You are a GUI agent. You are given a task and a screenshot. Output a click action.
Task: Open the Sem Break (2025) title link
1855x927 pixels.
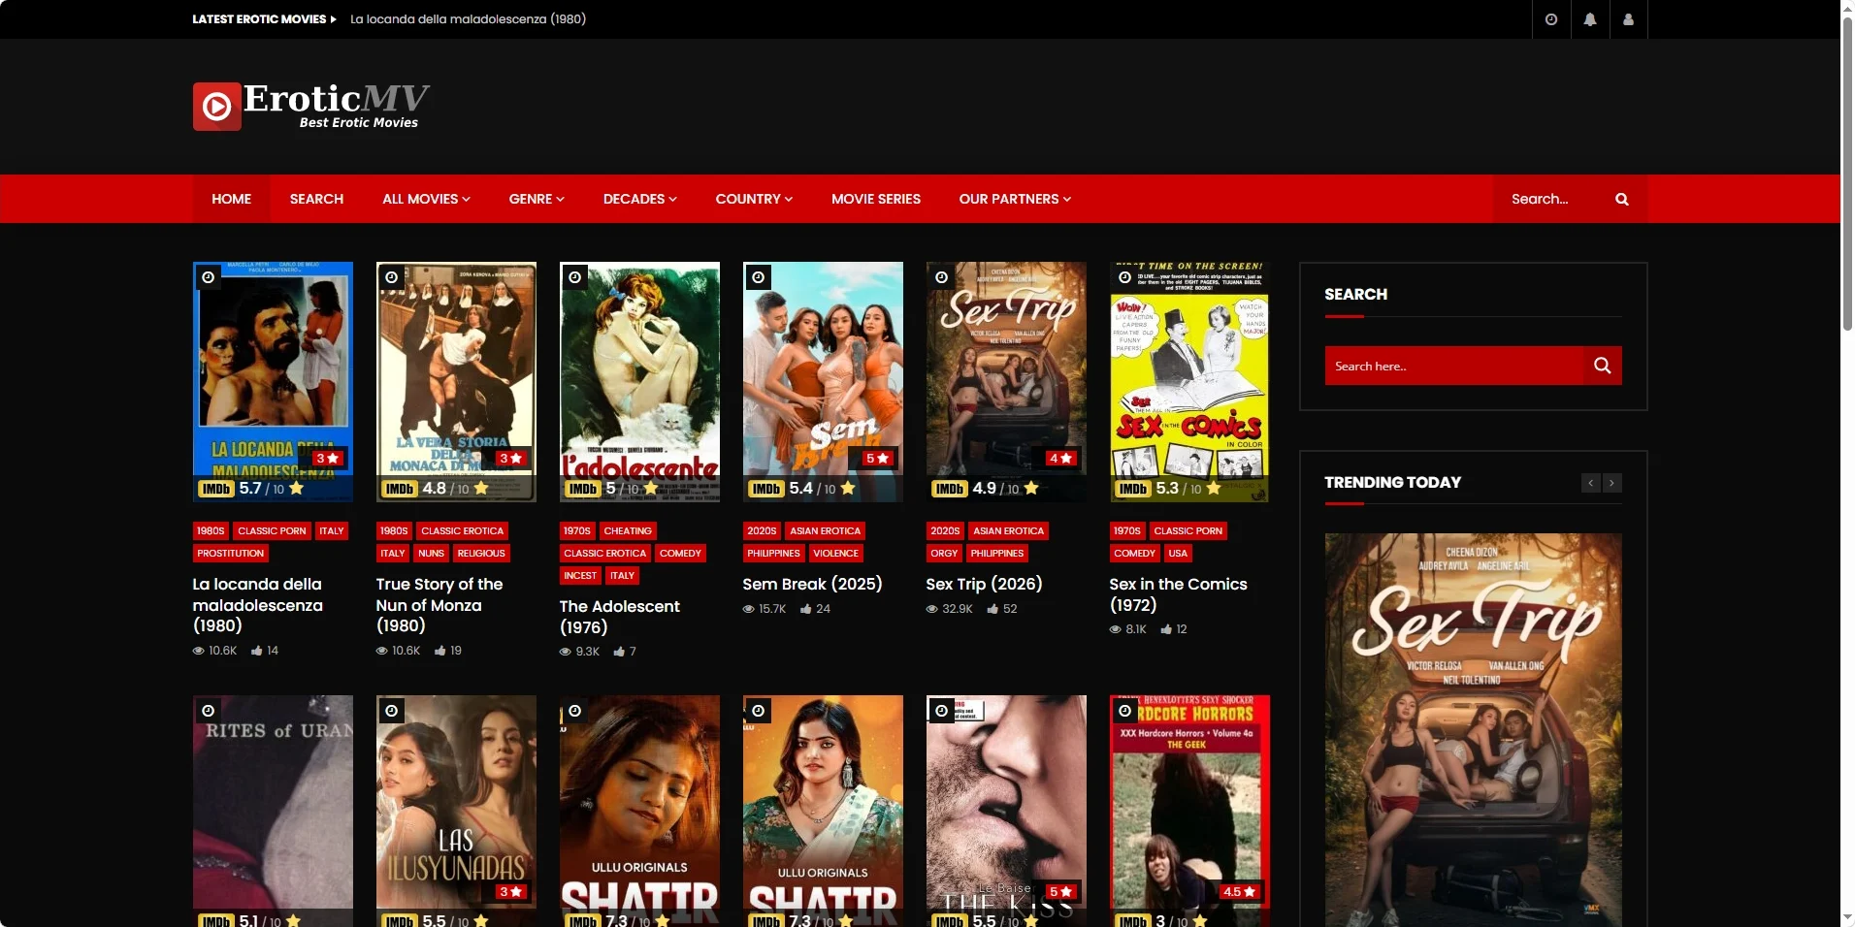point(812,584)
